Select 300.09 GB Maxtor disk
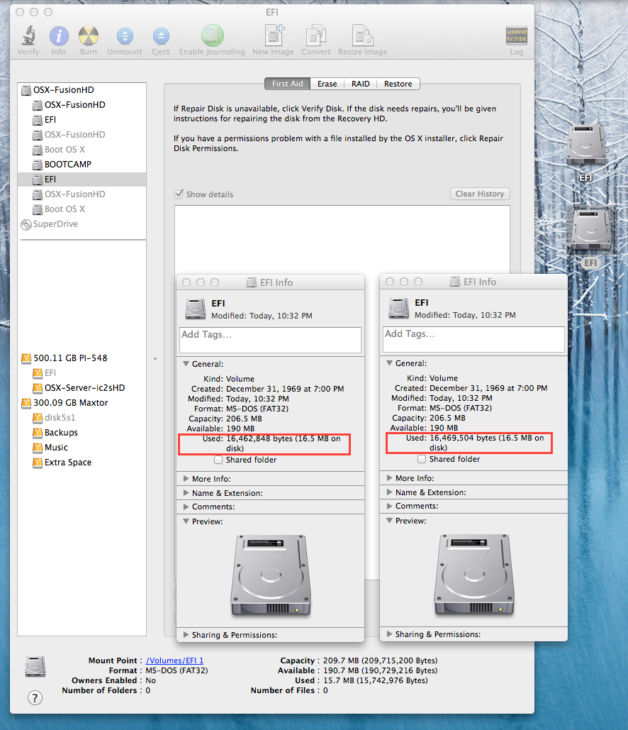Screen dimensions: 628x730 tap(70, 403)
